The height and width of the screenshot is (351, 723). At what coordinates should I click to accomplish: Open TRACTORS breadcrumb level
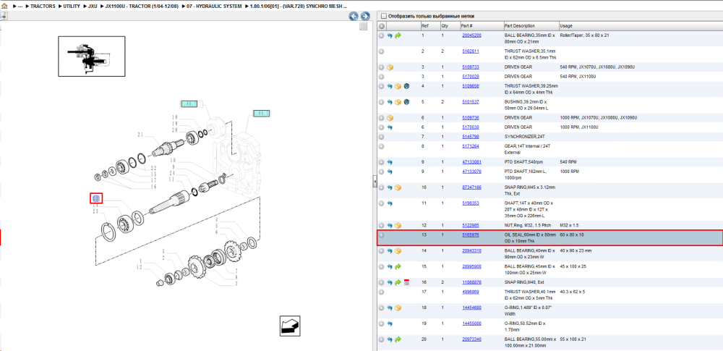(43, 7)
